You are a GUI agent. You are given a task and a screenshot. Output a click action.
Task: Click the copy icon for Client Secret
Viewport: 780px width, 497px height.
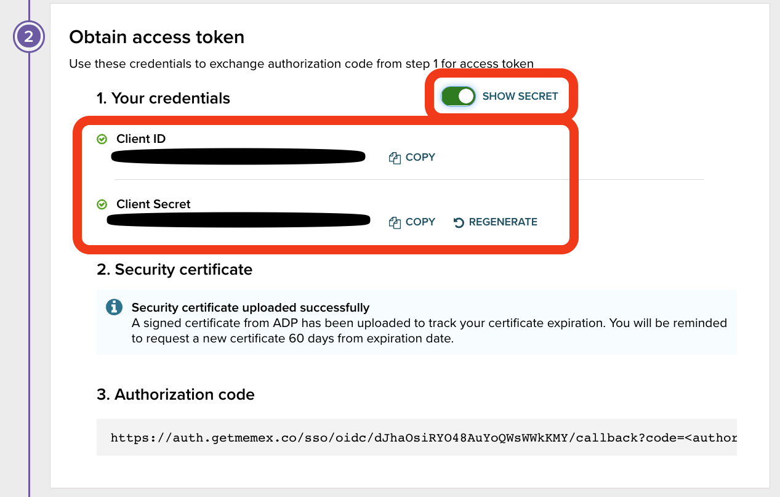395,223
